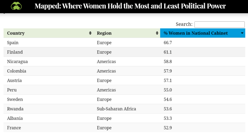The image size is (248, 134).
Task: Click Sub-Saharan Africa region for Rwanda
Action: 116,109
